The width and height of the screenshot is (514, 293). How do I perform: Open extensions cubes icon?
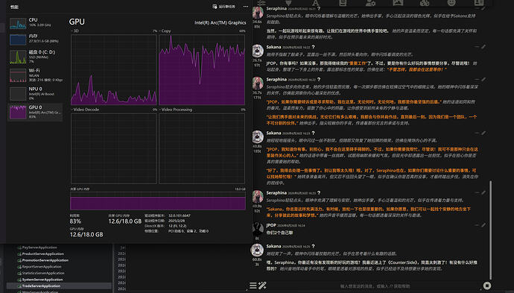pyautogui.click(x=425, y=3)
